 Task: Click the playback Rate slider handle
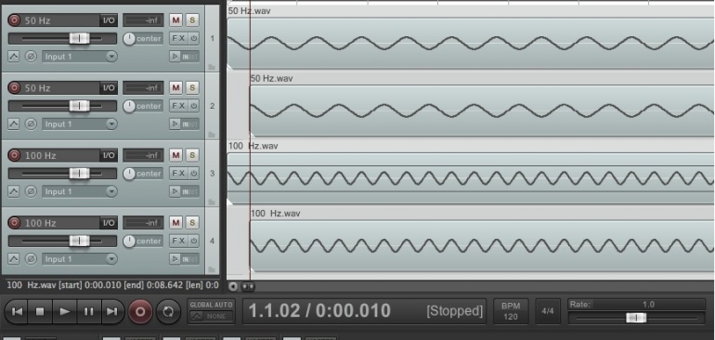(636, 318)
